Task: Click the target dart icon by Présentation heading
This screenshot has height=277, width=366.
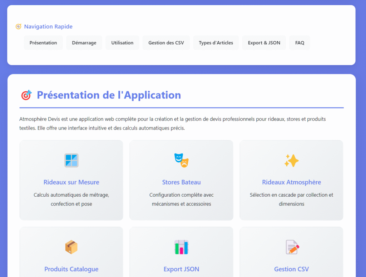Action: pyautogui.click(x=26, y=95)
